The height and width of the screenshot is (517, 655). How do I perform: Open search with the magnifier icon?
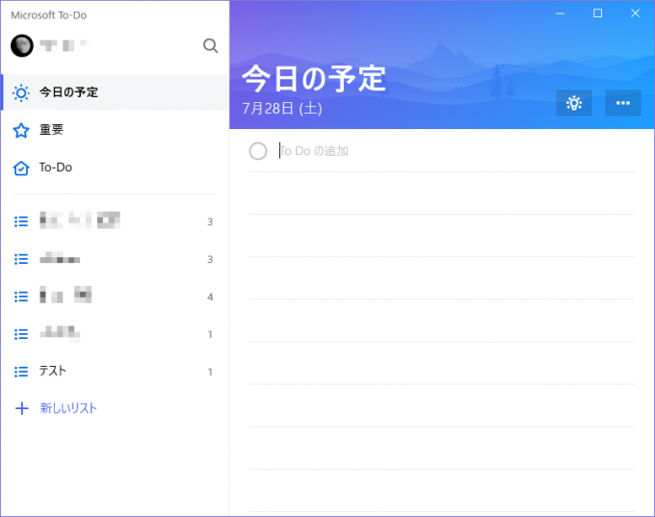click(x=211, y=45)
